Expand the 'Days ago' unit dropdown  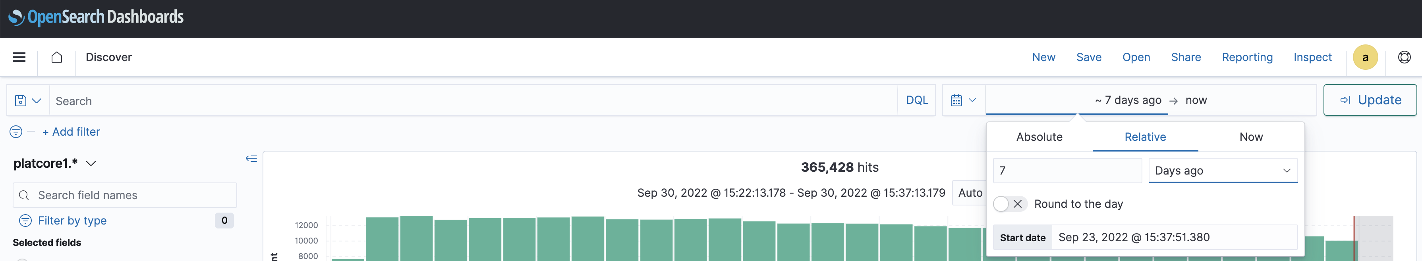click(1222, 171)
